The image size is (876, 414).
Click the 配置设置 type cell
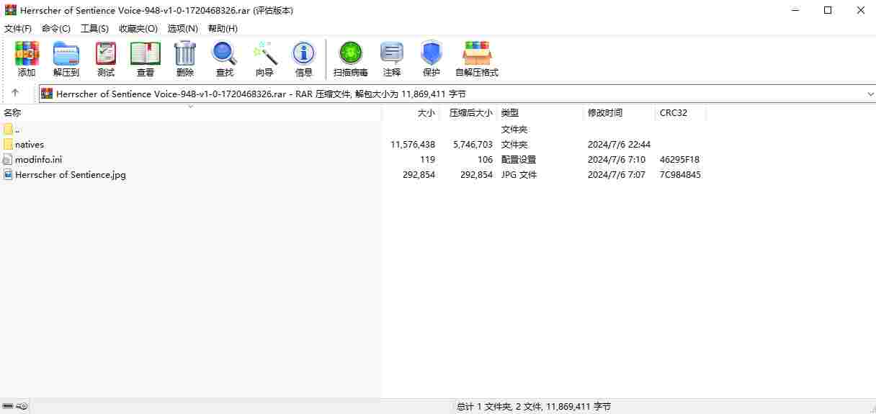coord(519,160)
